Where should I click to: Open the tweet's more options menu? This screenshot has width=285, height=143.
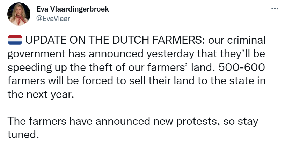pyautogui.click(x=275, y=9)
